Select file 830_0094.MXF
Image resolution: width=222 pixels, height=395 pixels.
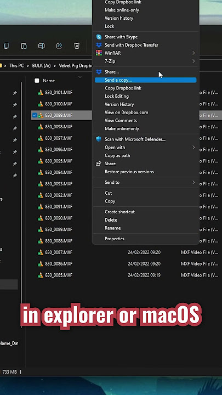click(59, 172)
